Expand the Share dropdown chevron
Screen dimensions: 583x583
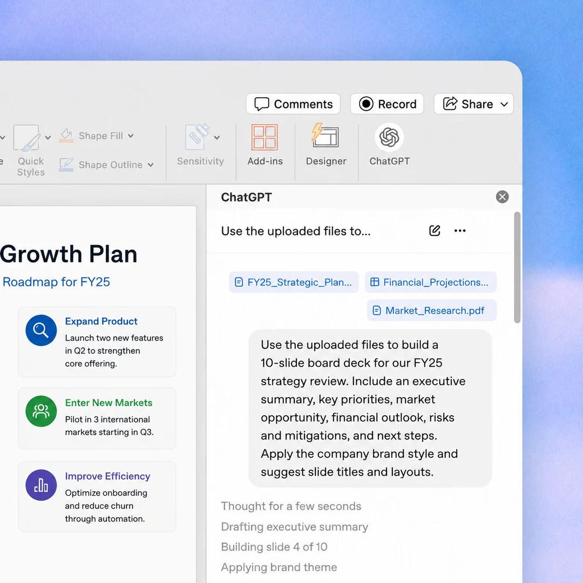504,104
